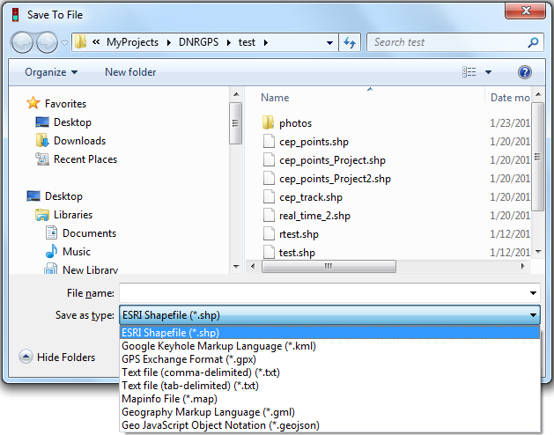Select Libraries in the tree
Viewport: 554px width, 435px height.
click(64, 215)
